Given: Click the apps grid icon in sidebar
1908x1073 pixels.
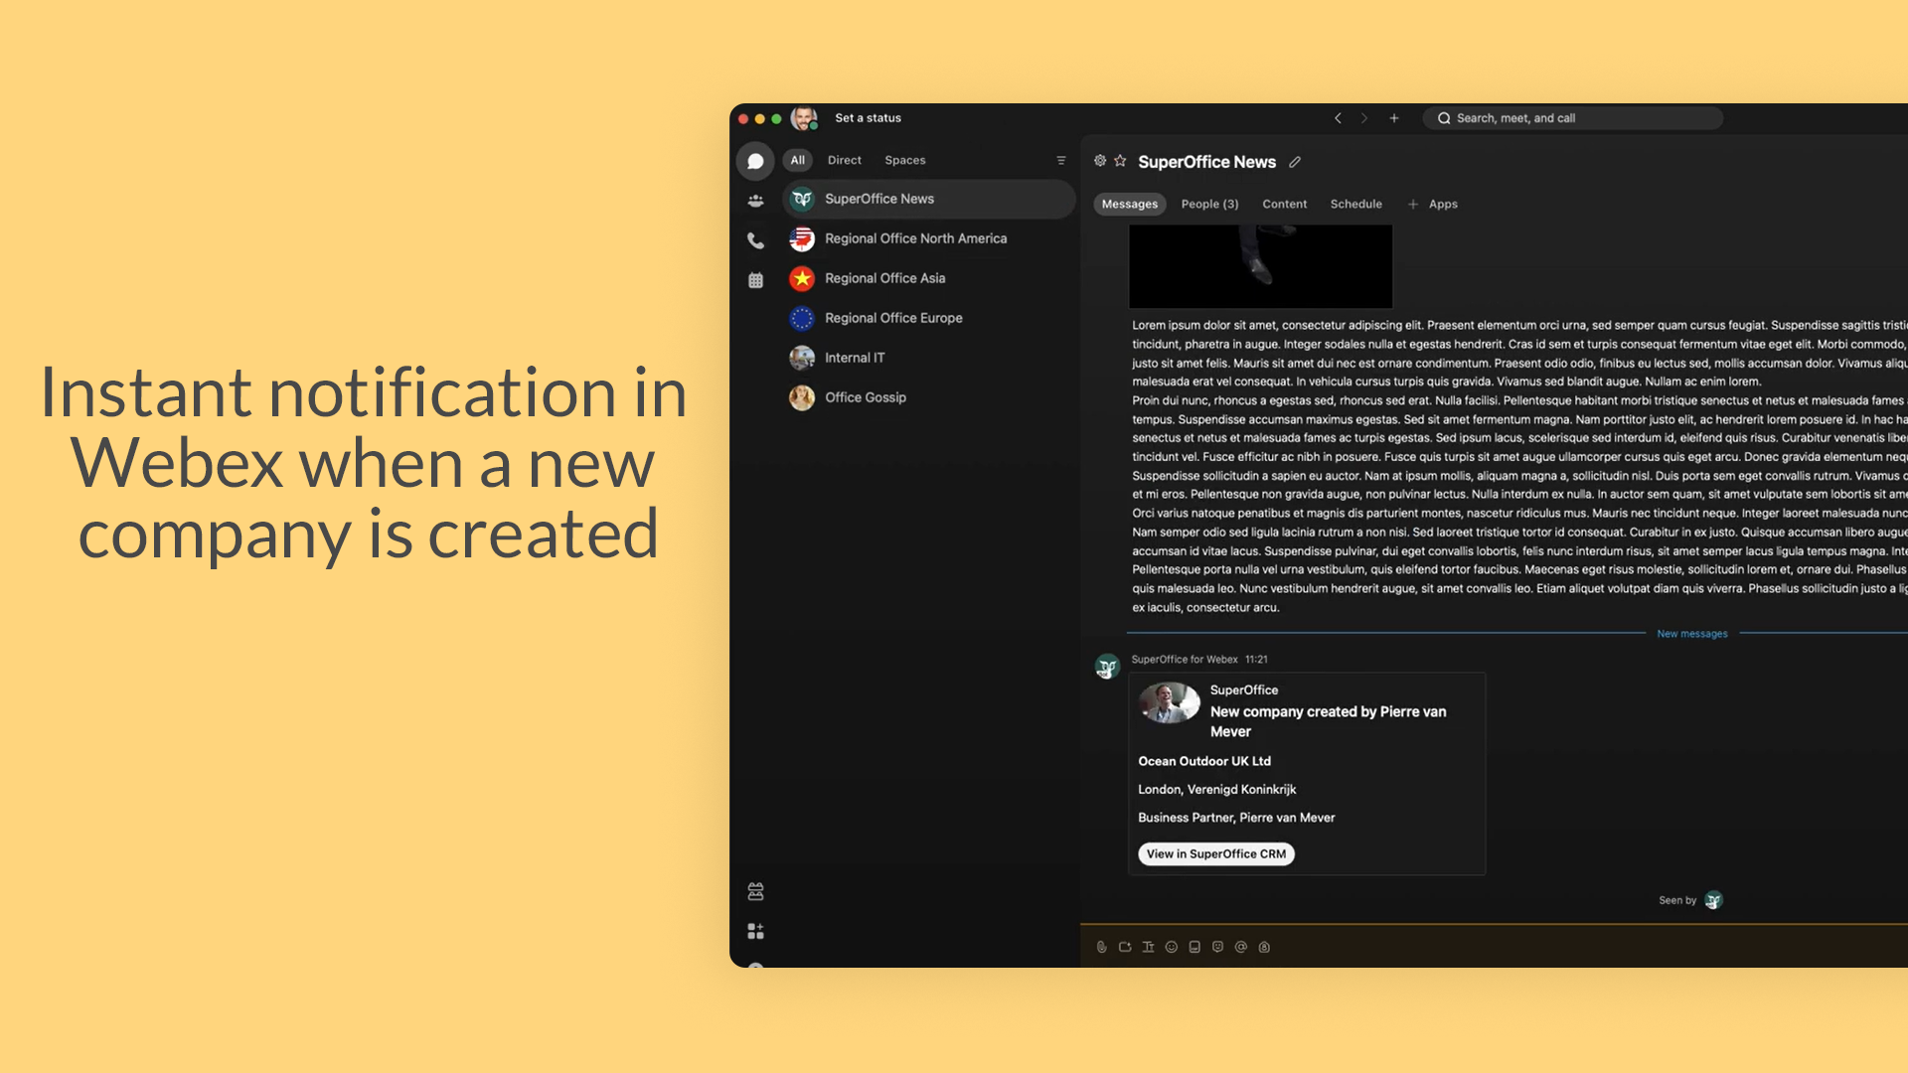Looking at the screenshot, I should [757, 932].
